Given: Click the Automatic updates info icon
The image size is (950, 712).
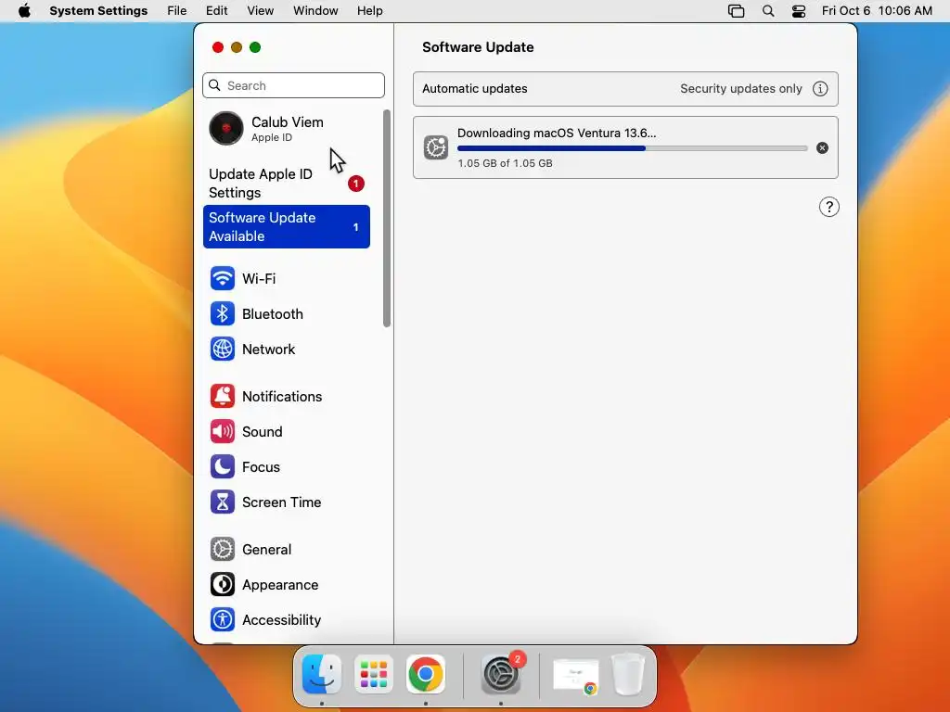Looking at the screenshot, I should 820,89.
